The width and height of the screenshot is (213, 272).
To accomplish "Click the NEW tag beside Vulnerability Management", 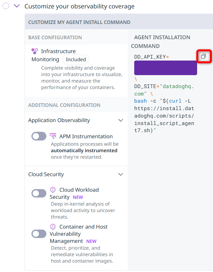I will (x=91, y=241).
